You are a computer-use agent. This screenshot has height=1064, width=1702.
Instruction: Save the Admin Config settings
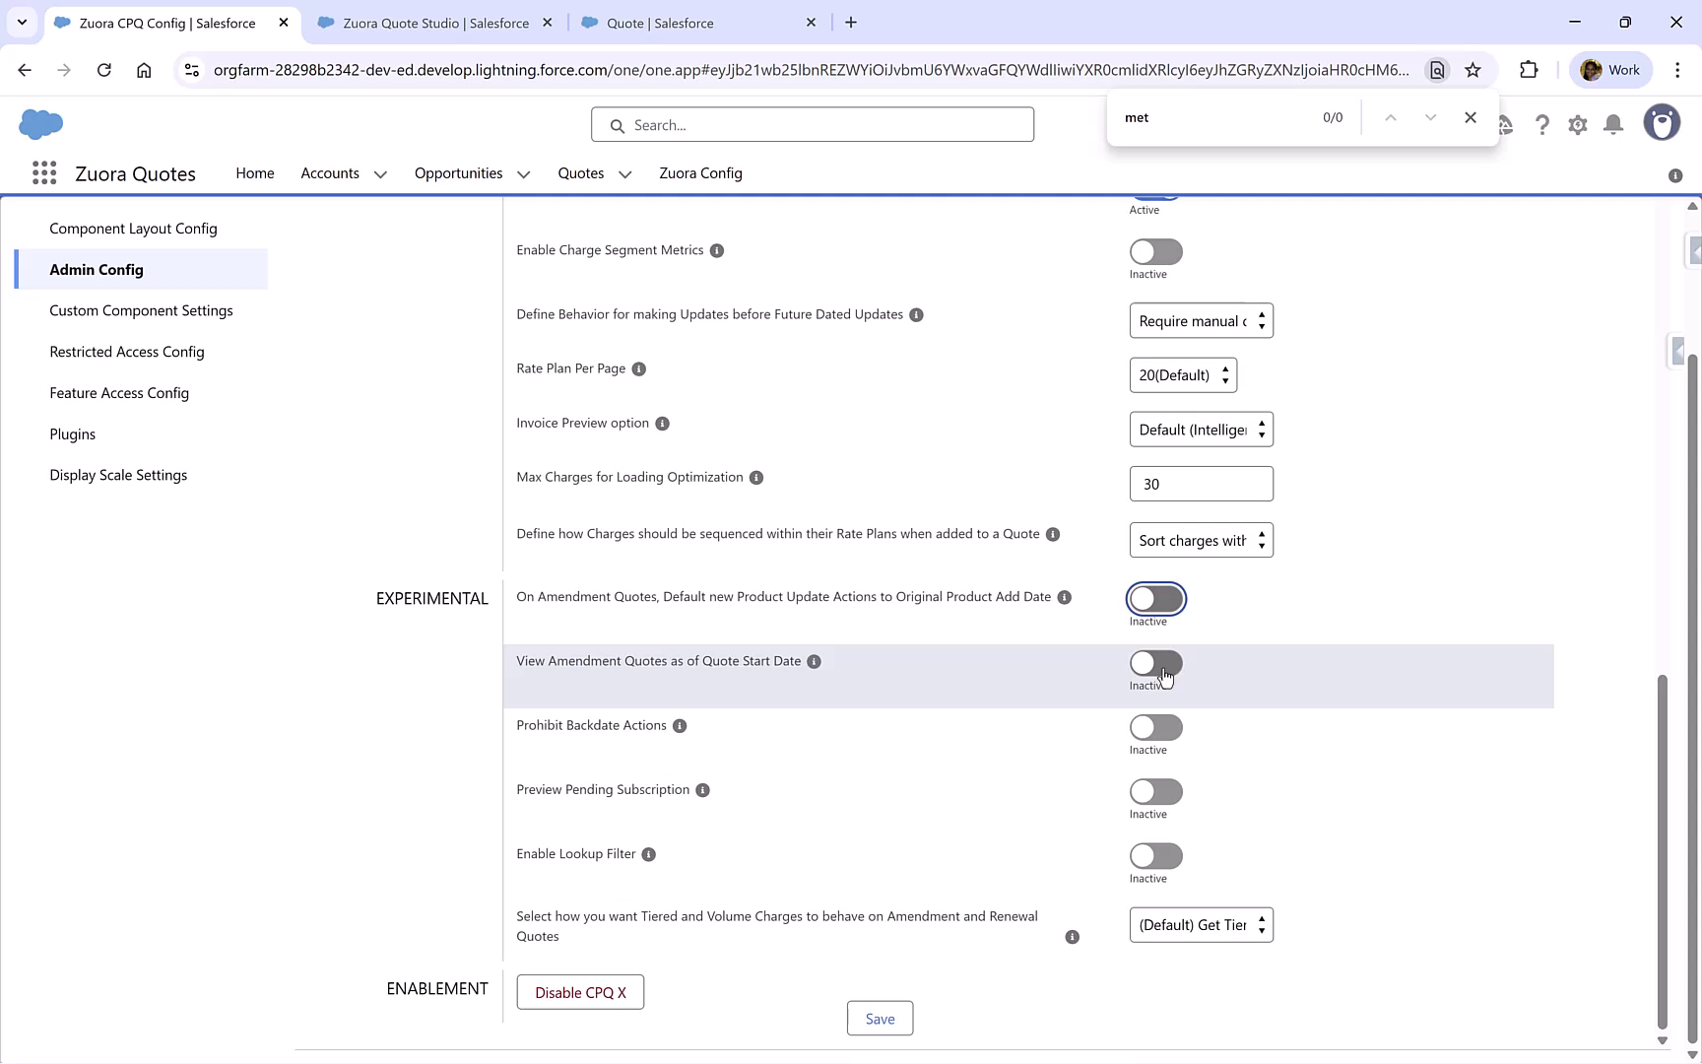point(880,1018)
